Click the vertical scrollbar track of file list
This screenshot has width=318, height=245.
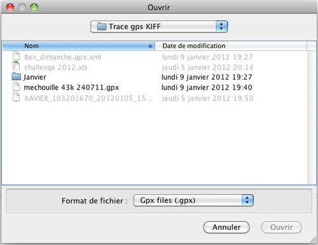[311, 117]
